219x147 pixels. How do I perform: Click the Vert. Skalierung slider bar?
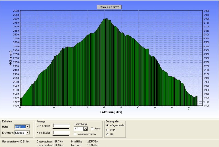(x=61, y=126)
